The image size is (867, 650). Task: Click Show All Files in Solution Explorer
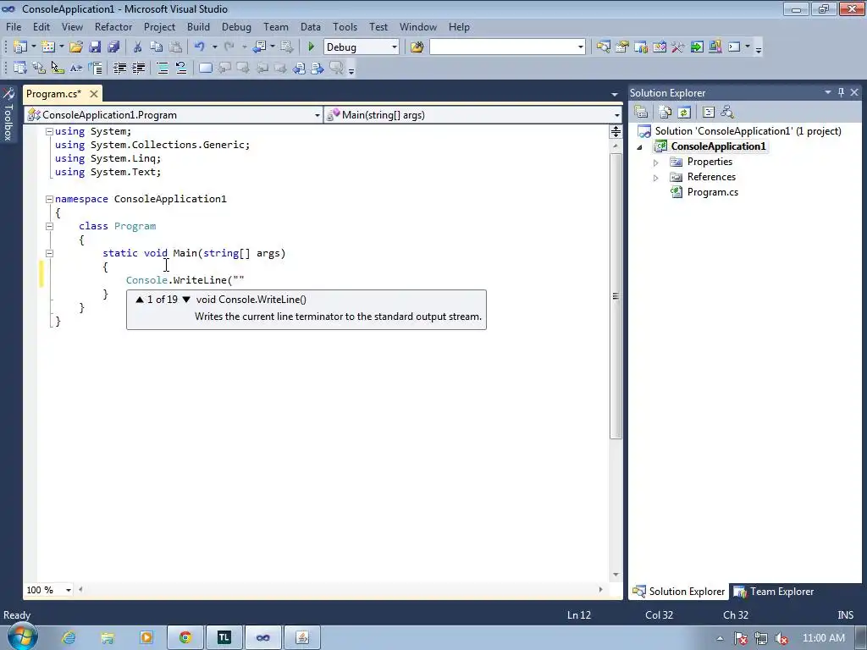[x=665, y=113]
